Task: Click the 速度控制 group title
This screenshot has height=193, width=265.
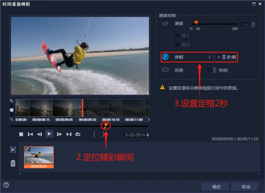Action: click(167, 16)
